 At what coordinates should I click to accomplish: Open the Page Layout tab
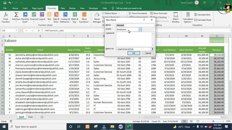pos(38,8)
